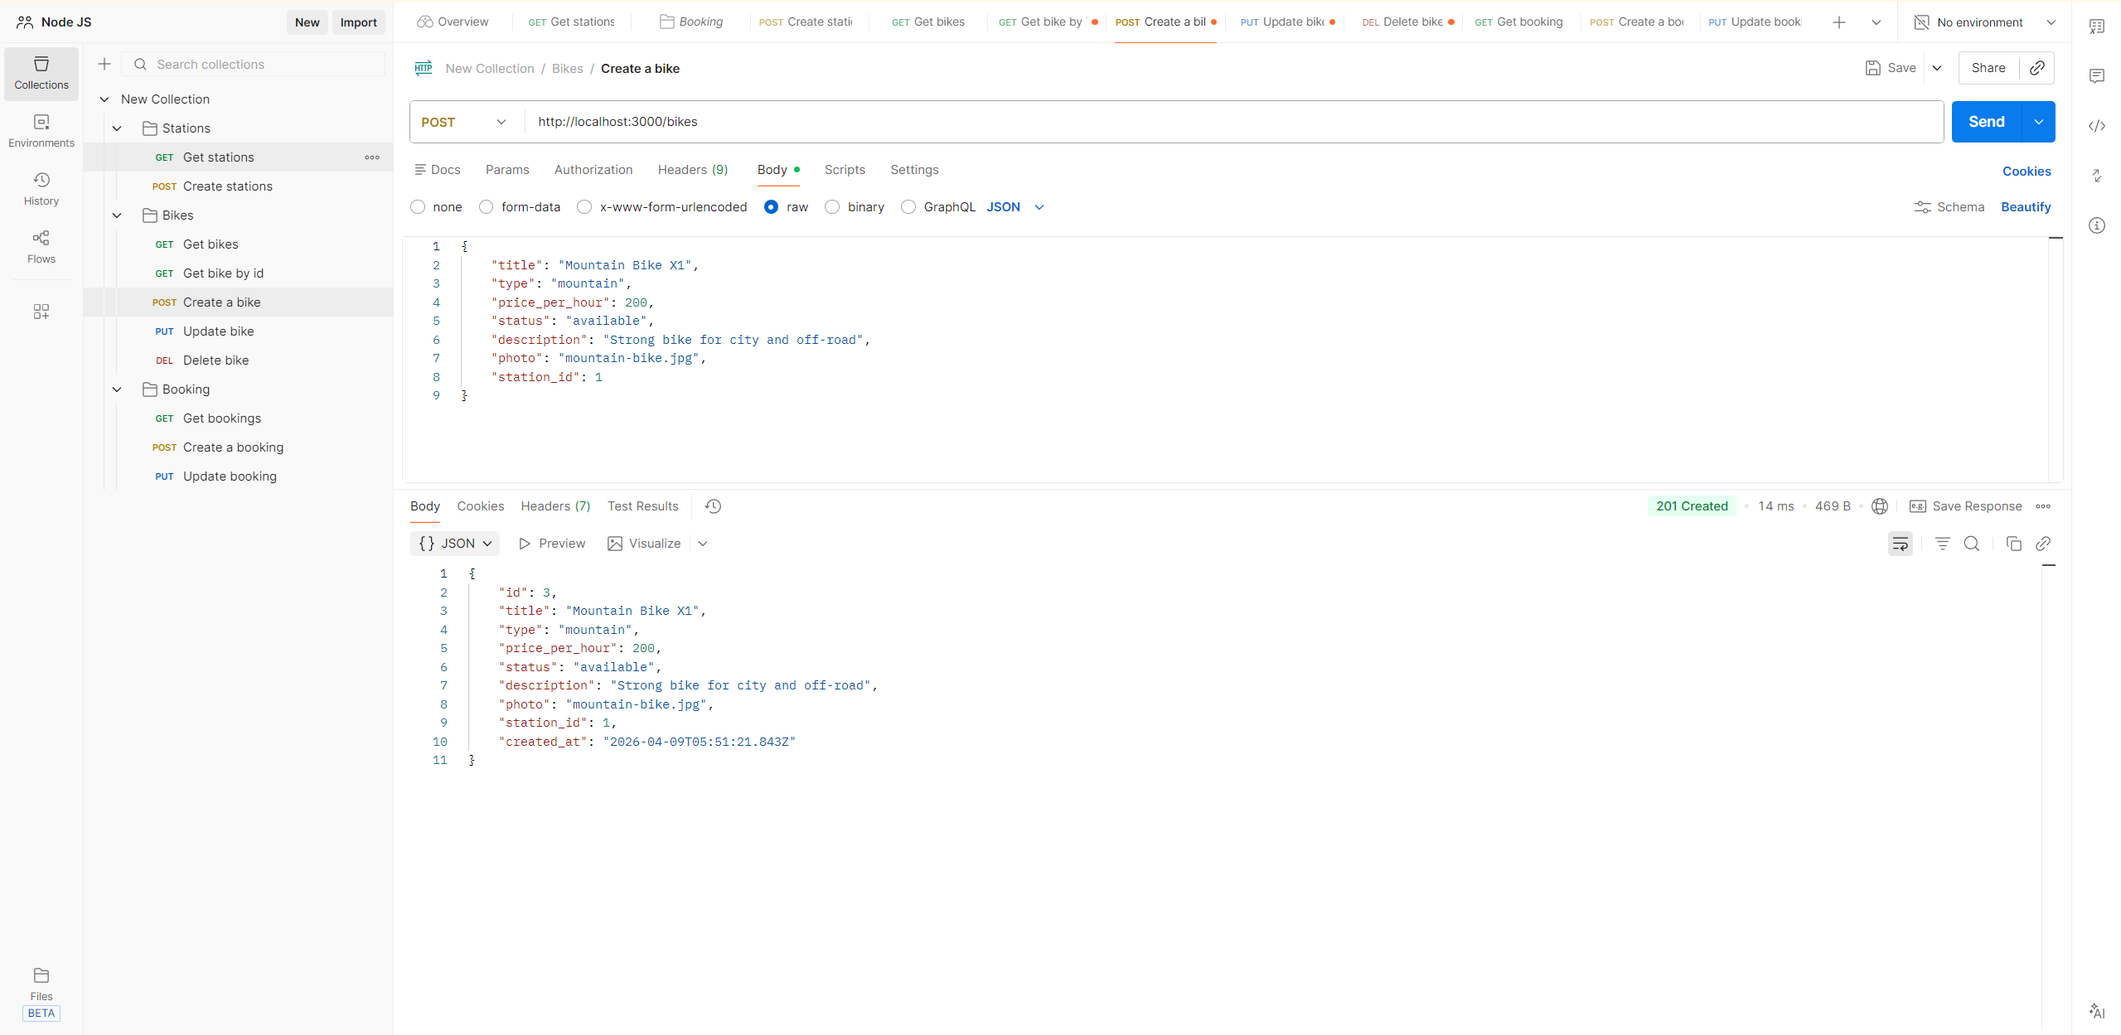Choose the binary body radio button
The image size is (2121, 1035).
click(832, 207)
